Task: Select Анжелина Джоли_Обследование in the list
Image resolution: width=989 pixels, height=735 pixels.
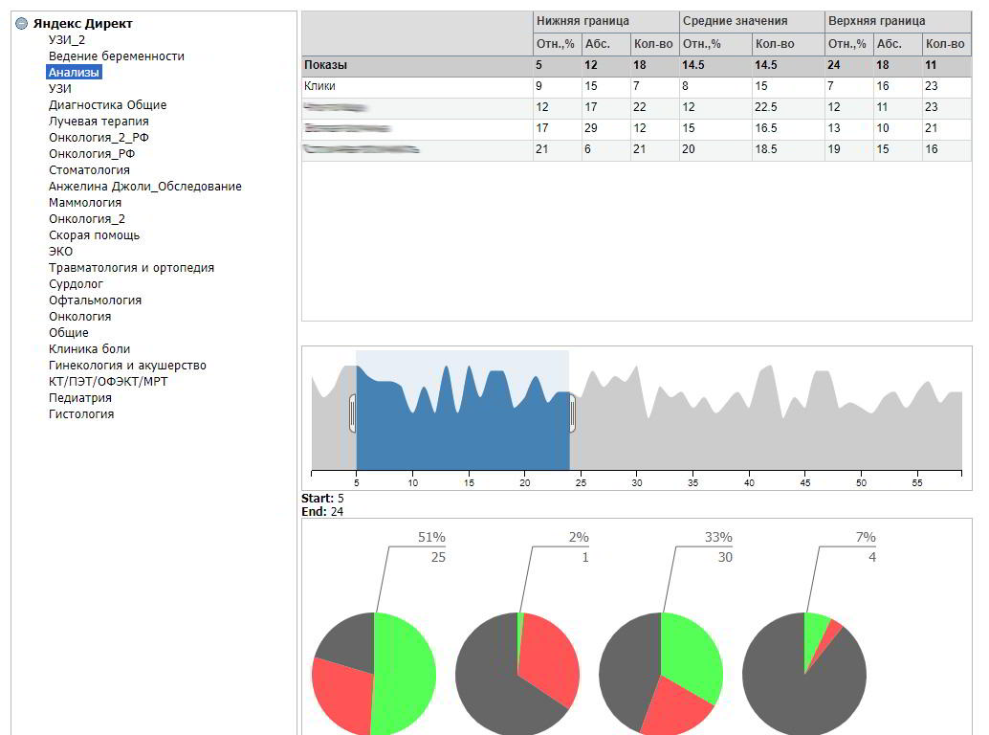Action: pos(144,187)
